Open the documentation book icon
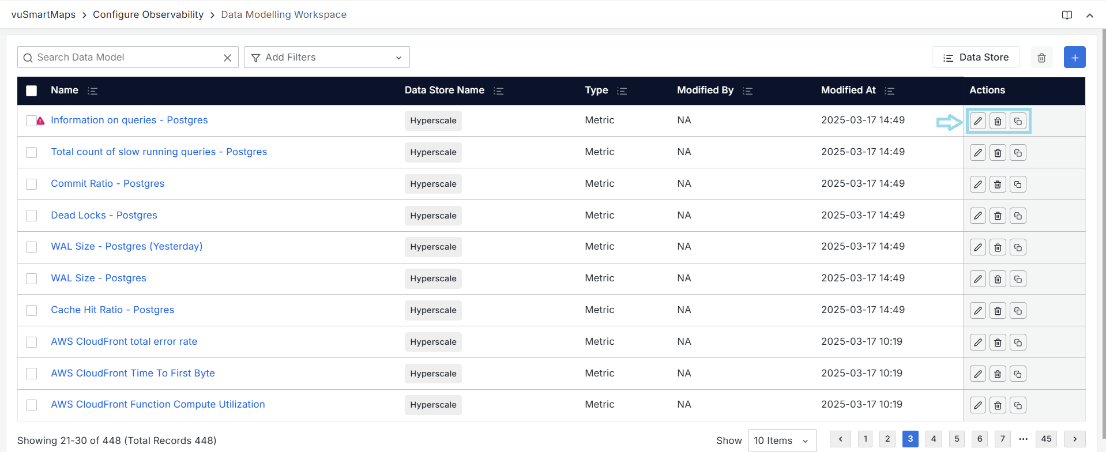The image size is (1106, 452). click(x=1067, y=15)
